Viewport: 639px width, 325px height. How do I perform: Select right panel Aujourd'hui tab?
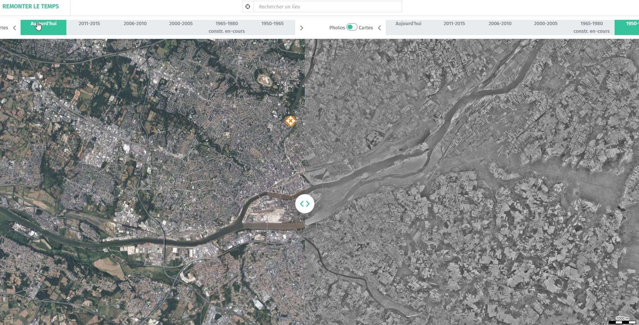(408, 27)
